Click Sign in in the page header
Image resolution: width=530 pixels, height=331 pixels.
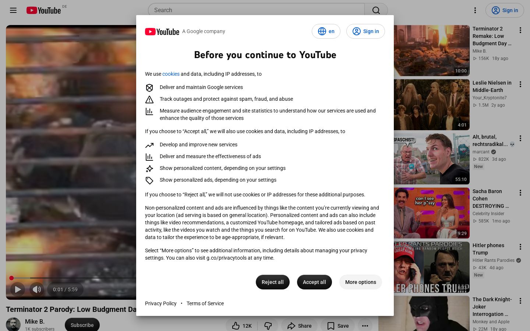click(x=505, y=10)
